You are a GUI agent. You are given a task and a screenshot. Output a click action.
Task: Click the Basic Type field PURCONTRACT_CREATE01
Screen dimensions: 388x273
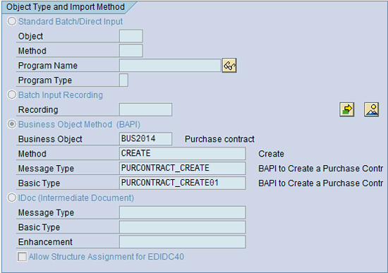[x=183, y=183]
